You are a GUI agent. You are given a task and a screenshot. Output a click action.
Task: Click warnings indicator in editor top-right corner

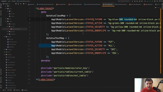pos(156,7)
